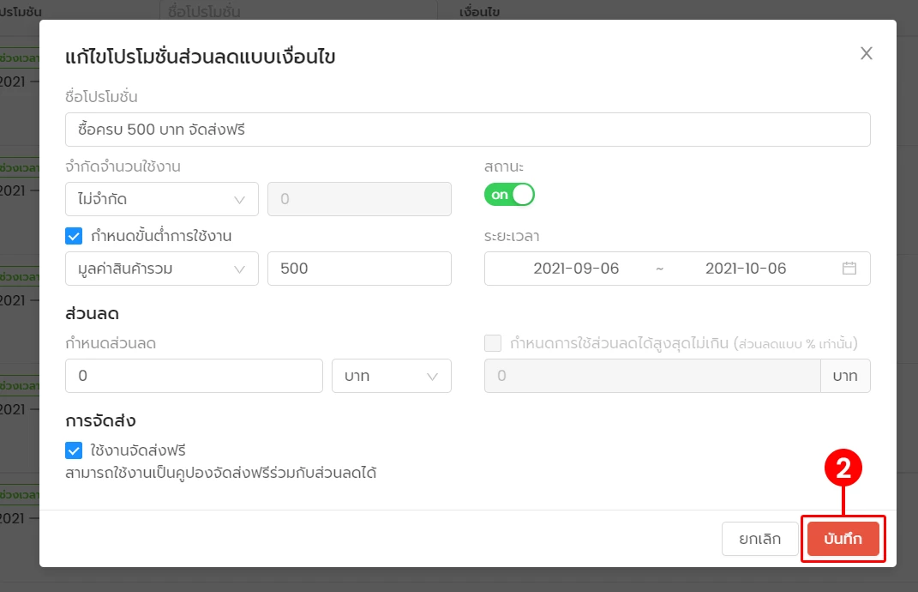Click the promotion name input field

click(x=468, y=129)
